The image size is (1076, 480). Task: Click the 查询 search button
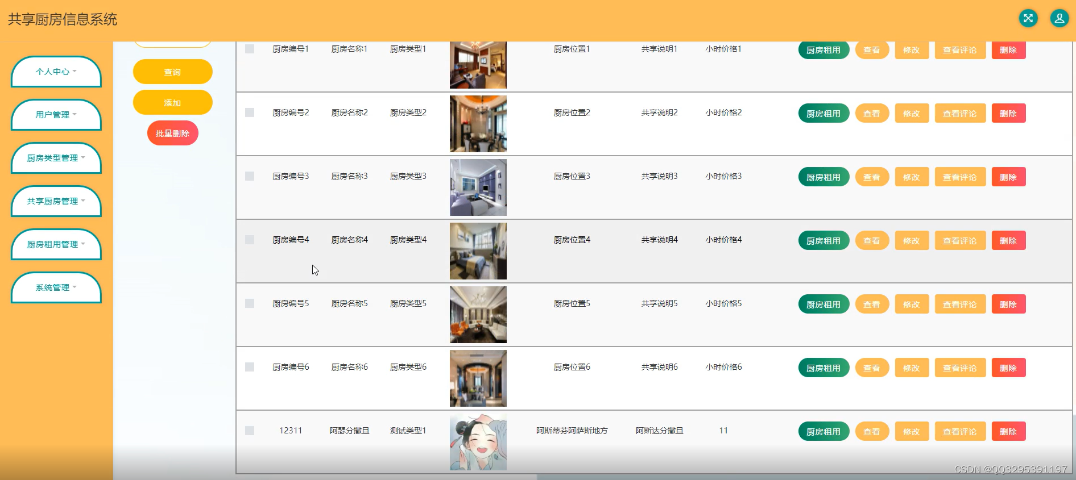173,72
